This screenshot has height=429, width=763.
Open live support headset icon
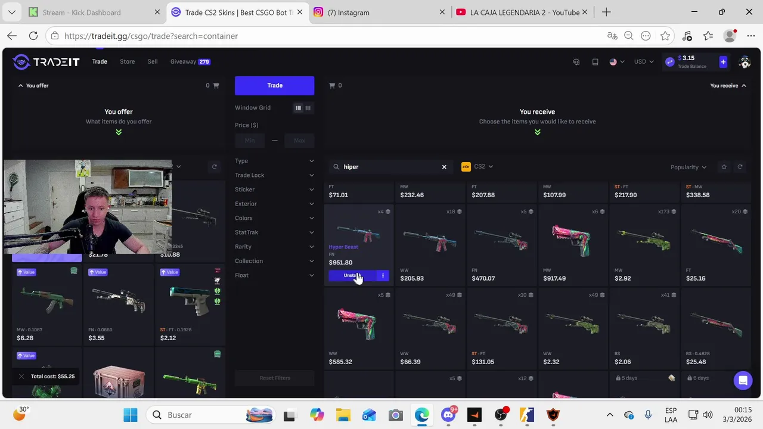pyautogui.click(x=576, y=62)
